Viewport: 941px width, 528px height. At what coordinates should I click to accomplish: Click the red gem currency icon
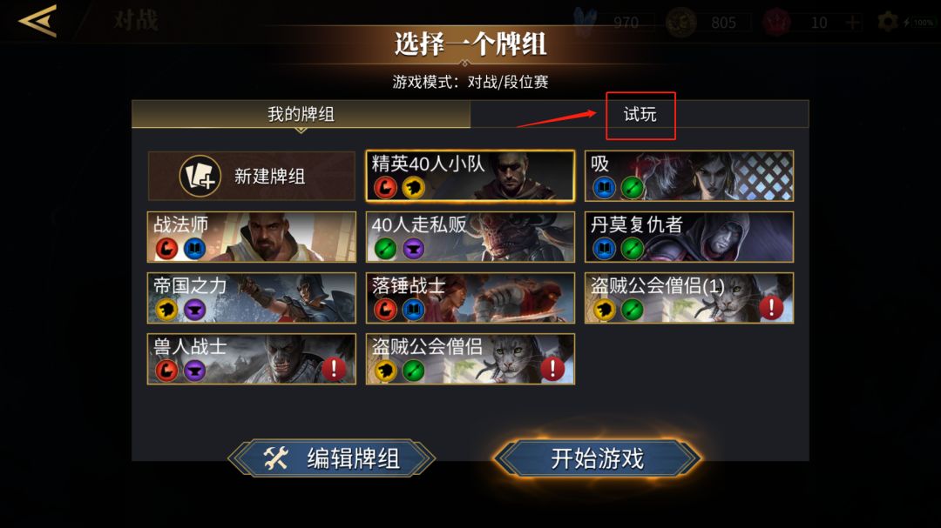[776, 23]
